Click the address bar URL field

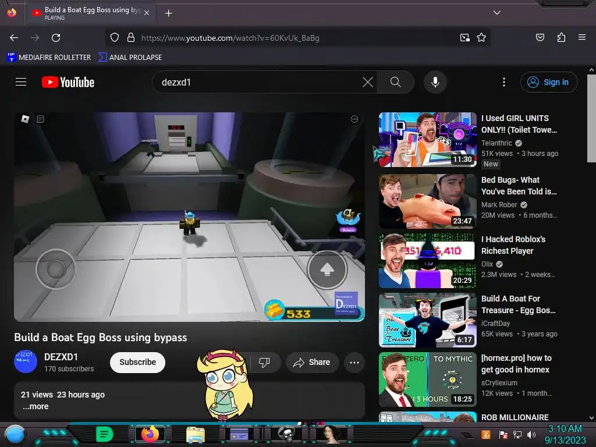point(296,38)
